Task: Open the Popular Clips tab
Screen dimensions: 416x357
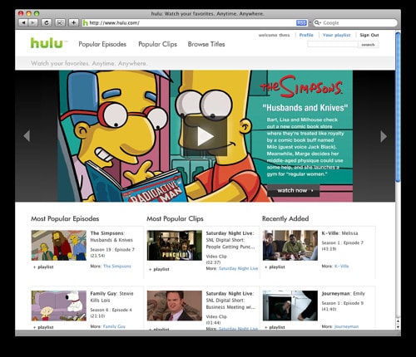Action: [157, 44]
